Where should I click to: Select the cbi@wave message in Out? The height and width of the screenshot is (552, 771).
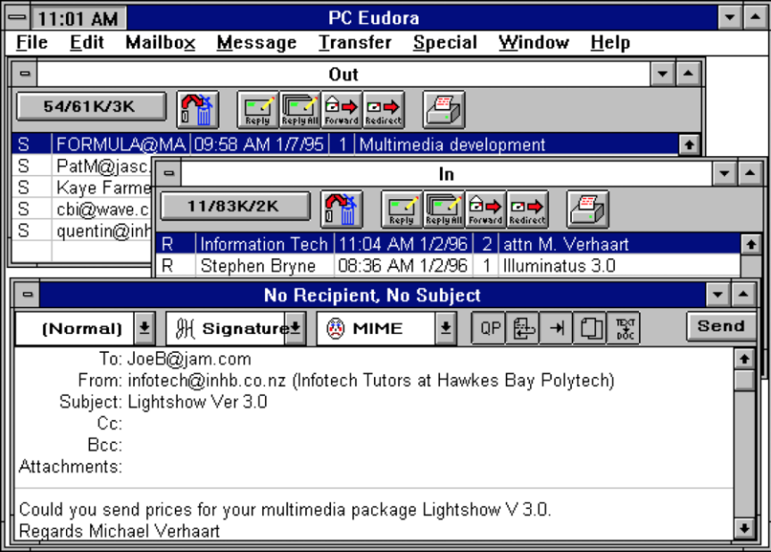pos(81,210)
